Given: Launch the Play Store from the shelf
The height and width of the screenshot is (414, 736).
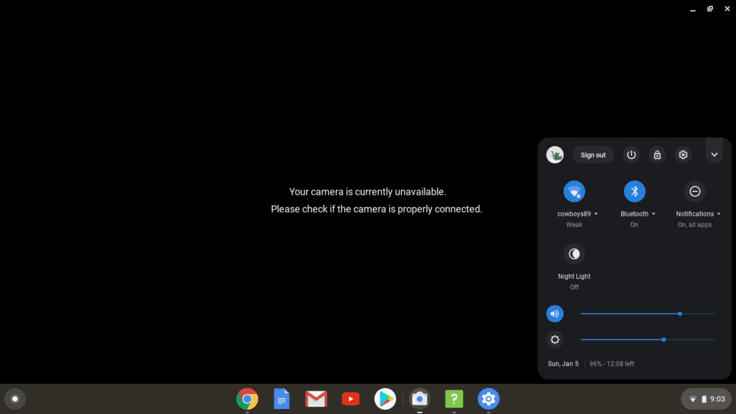Looking at the screenshot, I should click(385, 399).
